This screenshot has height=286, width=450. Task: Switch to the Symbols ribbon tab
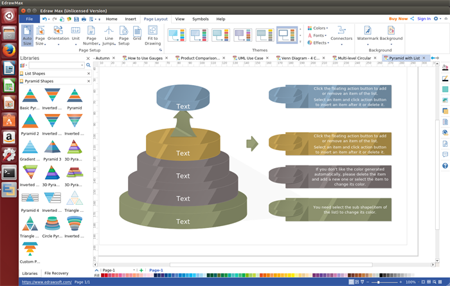[x=200, y=19]
